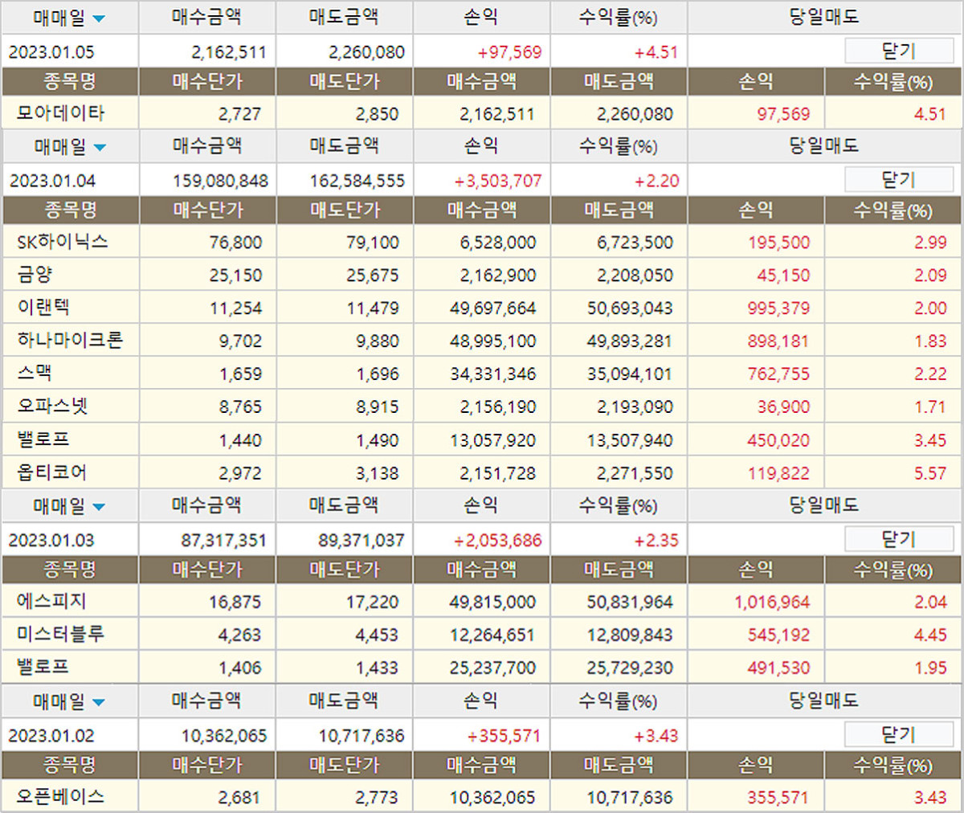The width and height of the screenshot is (964, 813).
Task: Click the 매매일 dropdown arrow above 2023.01.05
Action: point(99,19)
